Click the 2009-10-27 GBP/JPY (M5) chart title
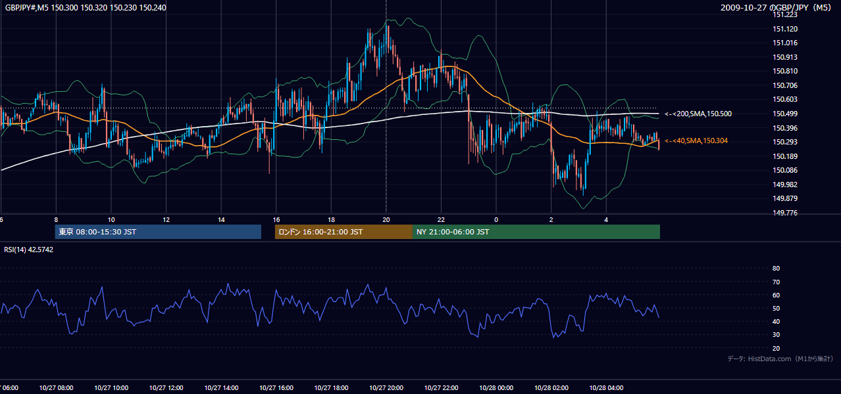Viewport: 841px width, 394px height. [777, 8]
